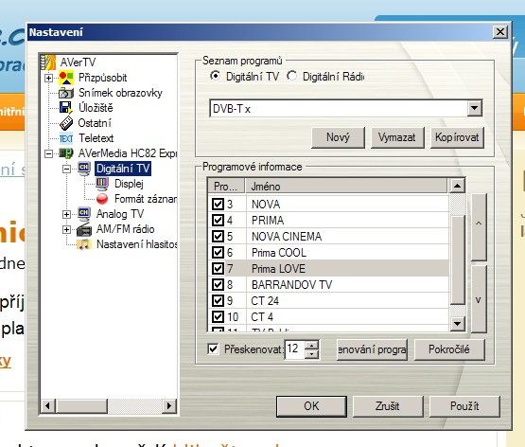Select the Digitální TV radio button
Image resolution: width=525 pixels, height=447 pixels.
[x=215, y=76]
